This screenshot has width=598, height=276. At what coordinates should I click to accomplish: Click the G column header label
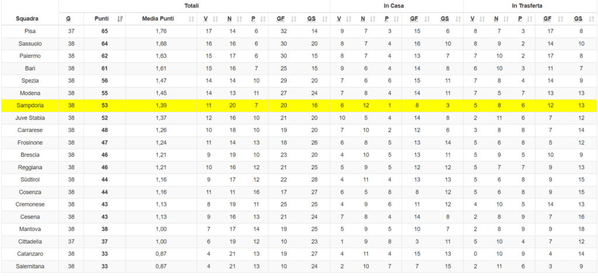pos(68,19)
